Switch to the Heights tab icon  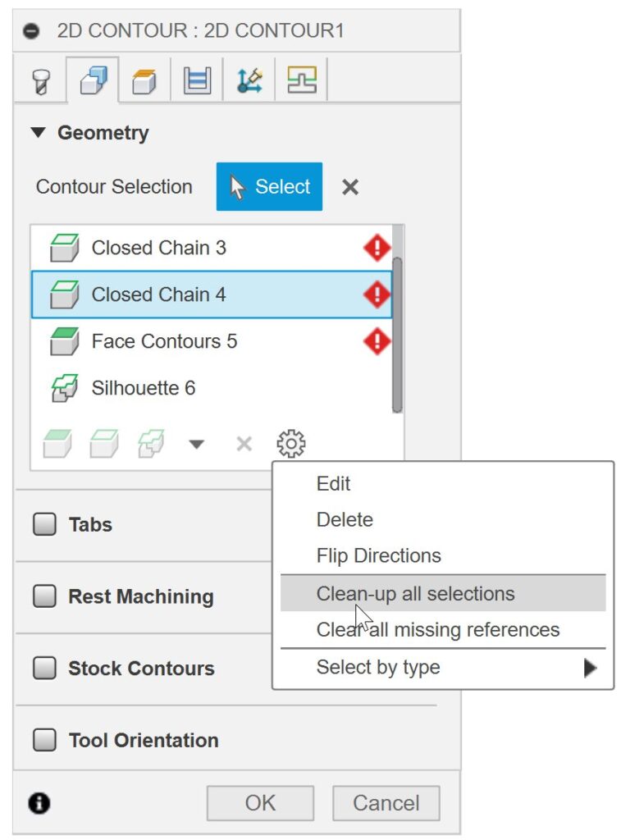point(144,82)
